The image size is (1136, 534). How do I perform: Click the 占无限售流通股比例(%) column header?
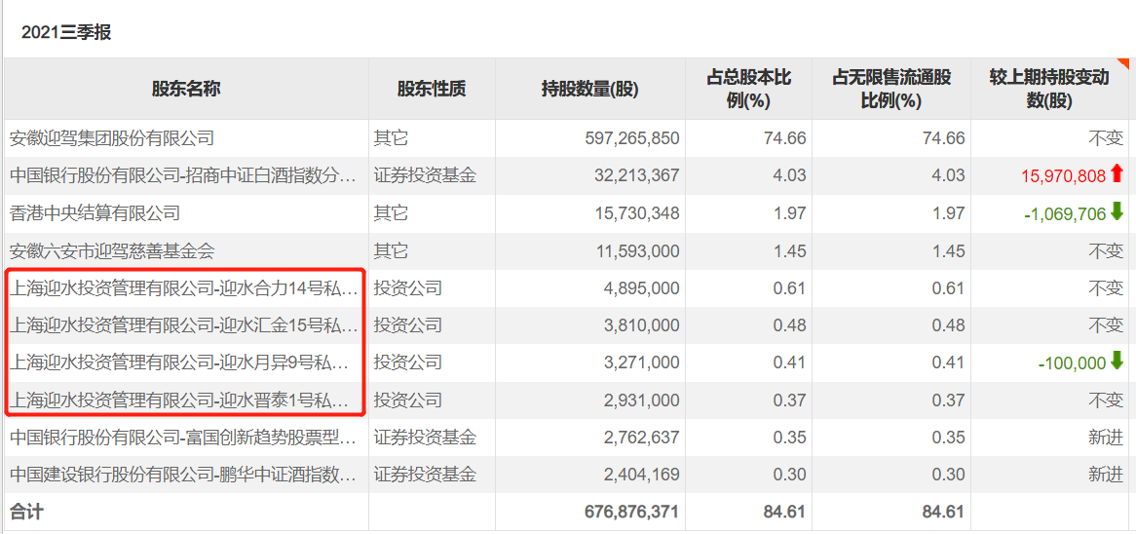tap(891, 89)
